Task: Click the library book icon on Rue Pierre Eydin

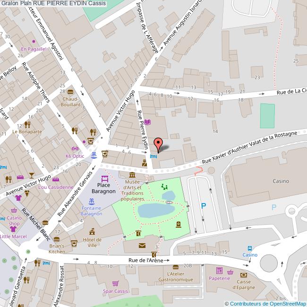Action: (x=147, y=122)
